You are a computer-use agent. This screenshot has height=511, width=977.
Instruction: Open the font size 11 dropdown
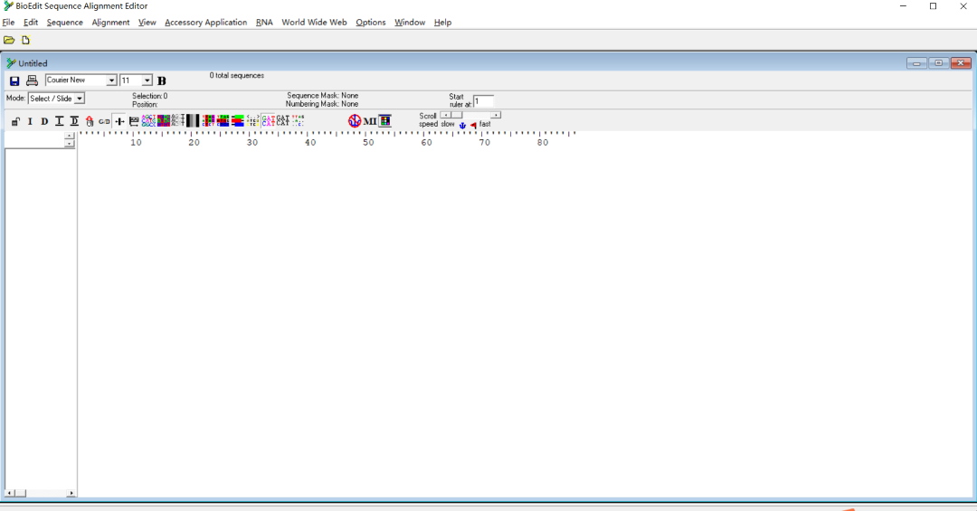[x=147, y=80]
